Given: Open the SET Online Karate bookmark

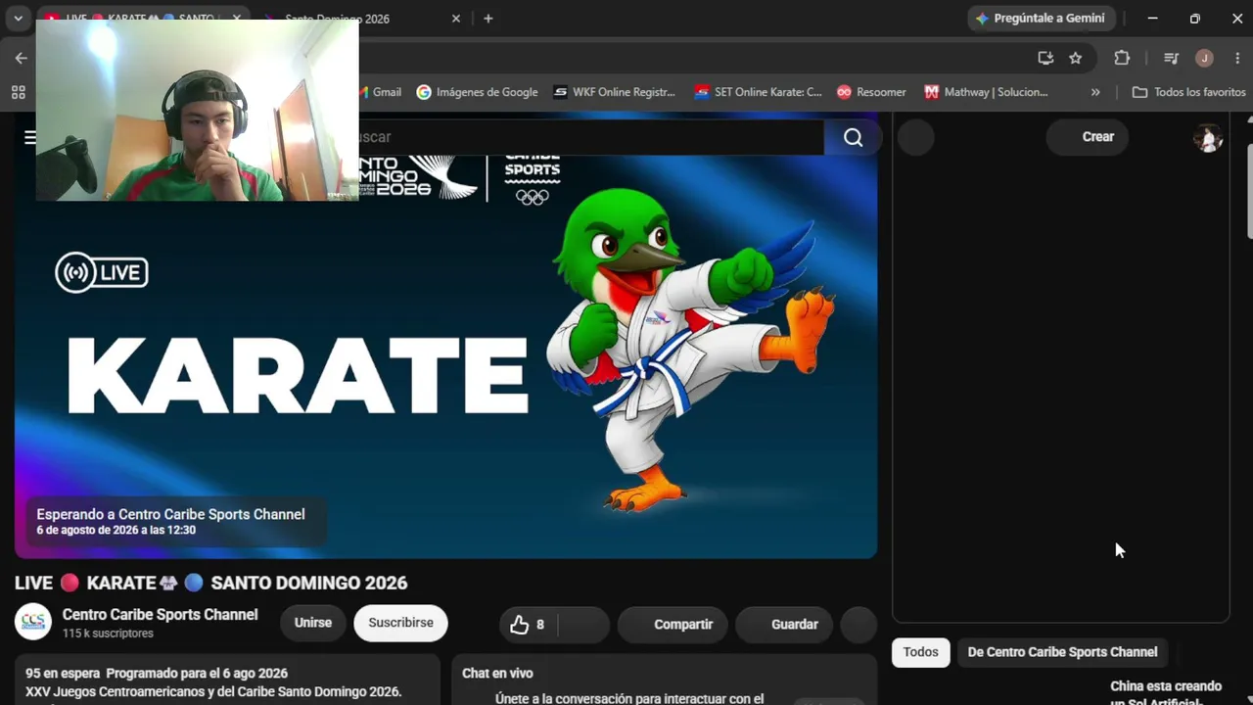Looking at the screenshot, I should [x=758, y=92].
